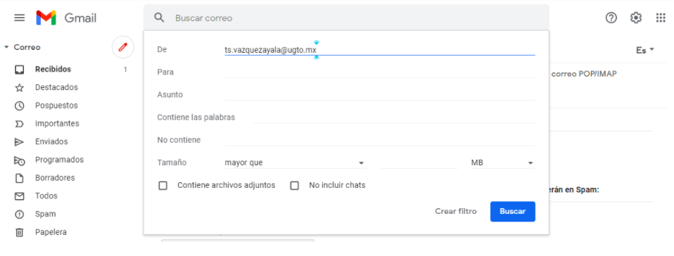Viewport: 674px width, 256px height.
Task: Open the Help question mark icon
Action: tap(611, 18)
